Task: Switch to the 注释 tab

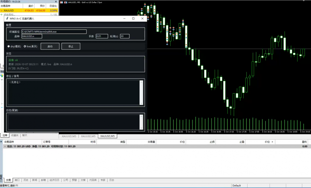Action: point(5,135)
